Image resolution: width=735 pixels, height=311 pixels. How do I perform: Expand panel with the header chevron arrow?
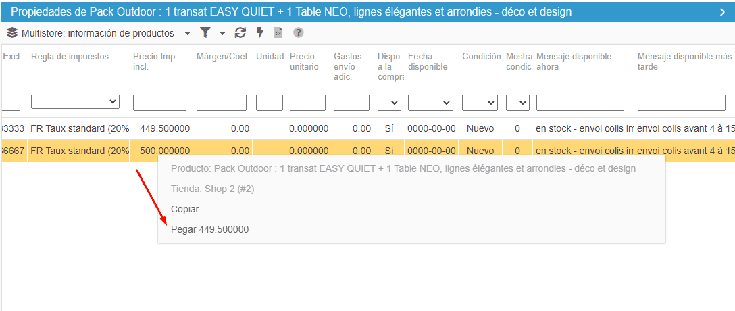pos(722,11)
